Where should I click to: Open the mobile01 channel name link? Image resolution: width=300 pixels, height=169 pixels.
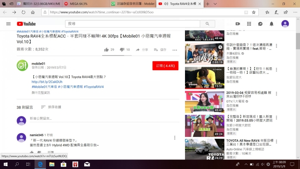38,63
